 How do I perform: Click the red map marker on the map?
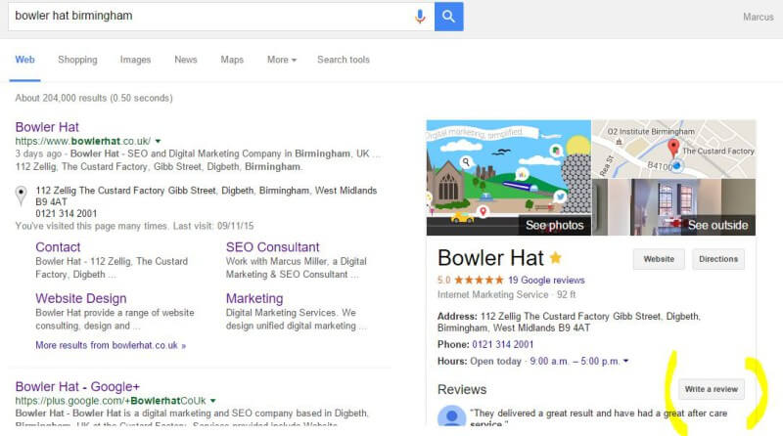tap(673, 148)
